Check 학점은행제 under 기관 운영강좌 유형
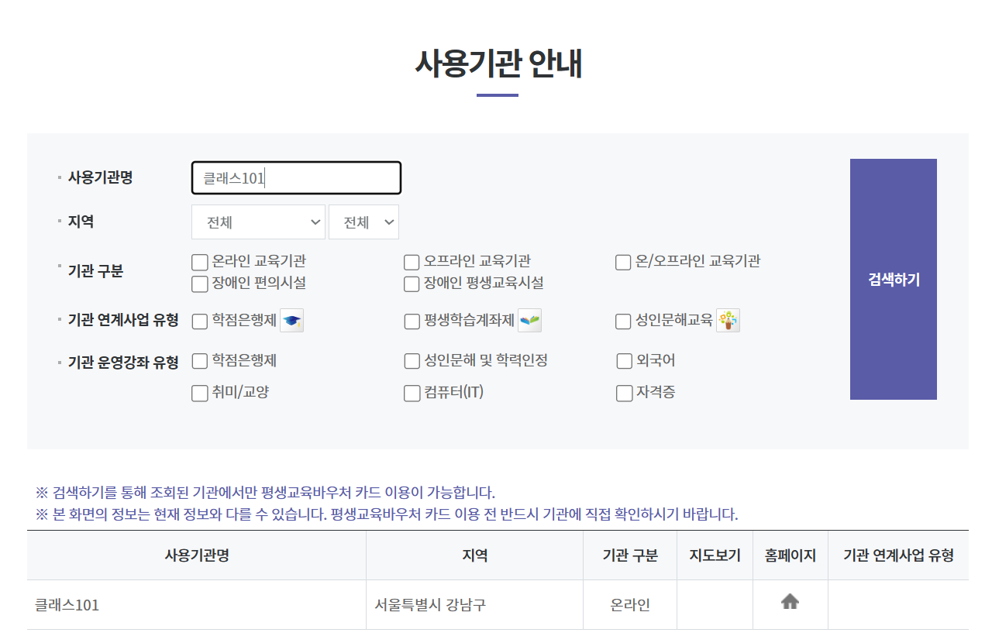992x643 pixels. (200, 361)
